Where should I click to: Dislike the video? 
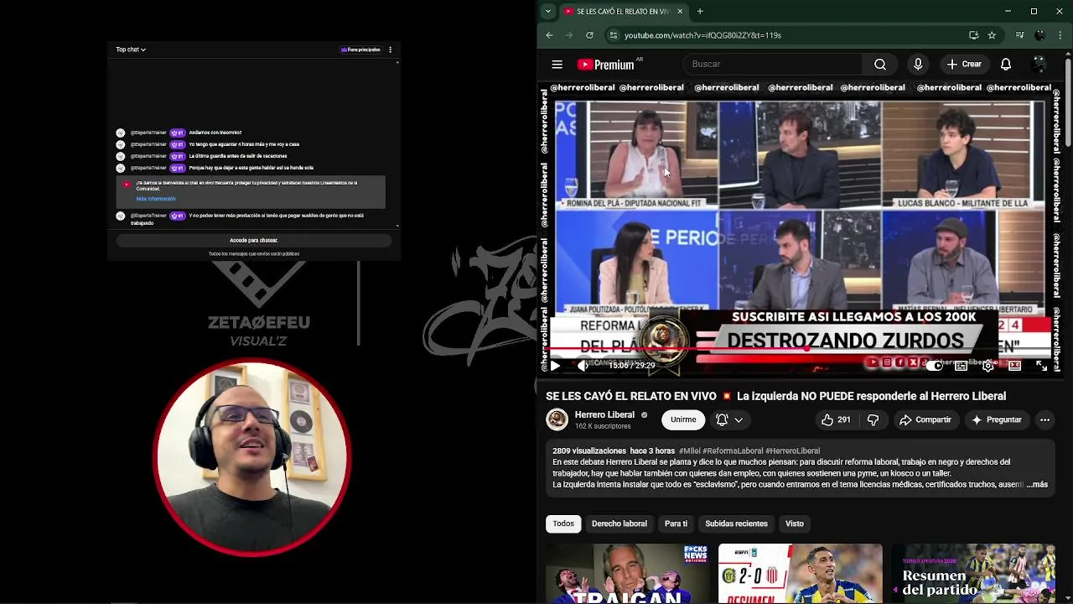(x=873, y=419)
